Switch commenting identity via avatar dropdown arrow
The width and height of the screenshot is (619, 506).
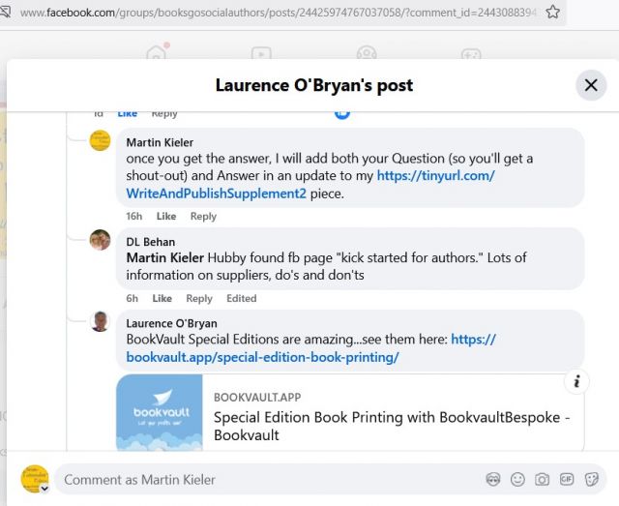click(x=44, y=489)
